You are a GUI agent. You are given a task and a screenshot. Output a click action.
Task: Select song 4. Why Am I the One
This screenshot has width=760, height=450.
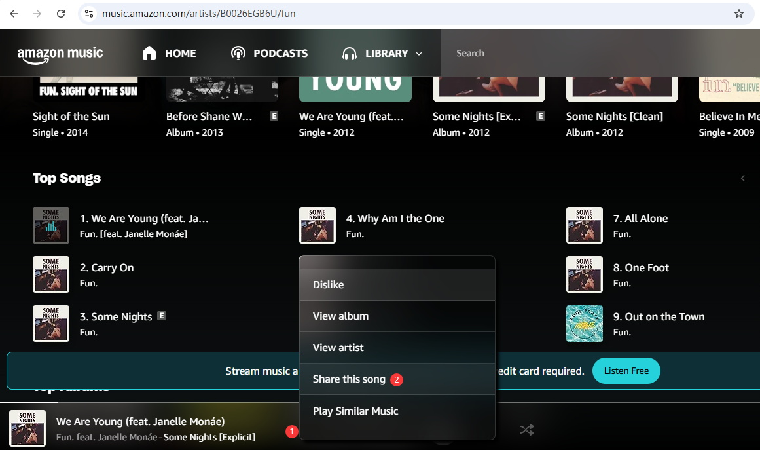click(395, 219)
